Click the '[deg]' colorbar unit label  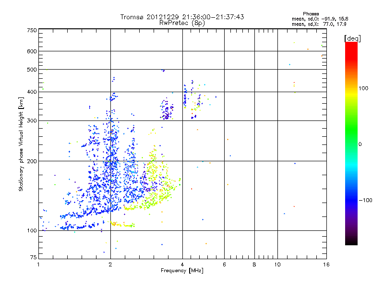pos(352,38)
